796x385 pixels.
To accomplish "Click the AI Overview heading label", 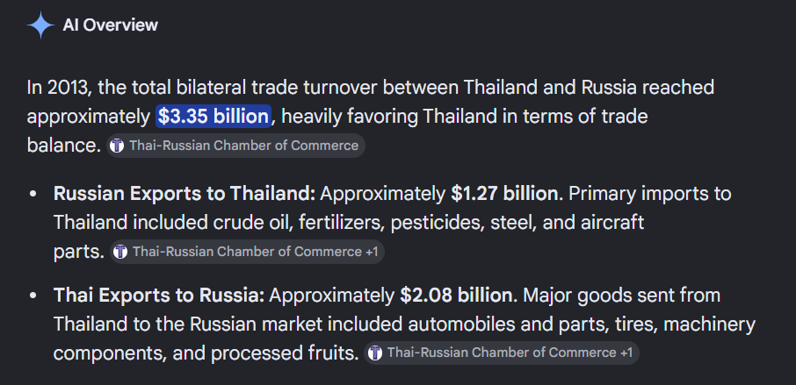I will (110, 25).
